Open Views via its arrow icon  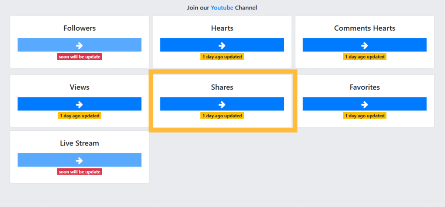pos(80,104)
